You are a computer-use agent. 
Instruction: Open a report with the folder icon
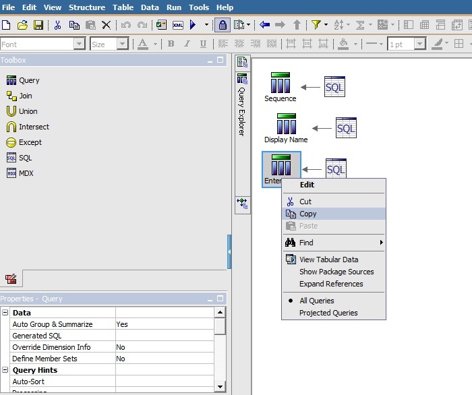coord(22,25)
